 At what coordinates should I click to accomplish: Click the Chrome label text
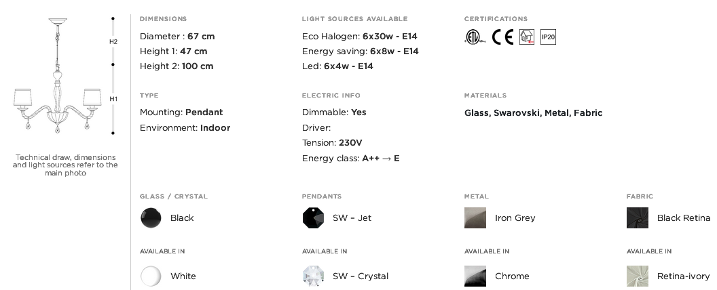(512, 276)
